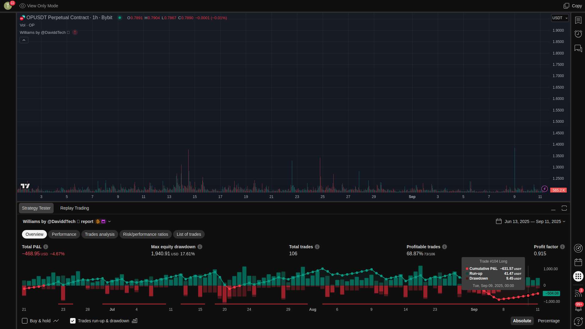
Task: Switch to the Replay Trading tab
Action: click(75, 208)
